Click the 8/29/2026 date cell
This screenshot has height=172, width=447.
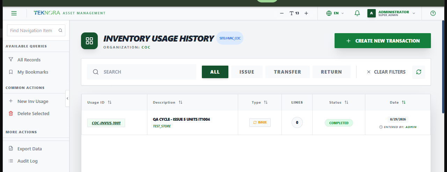tap(398, 119)
